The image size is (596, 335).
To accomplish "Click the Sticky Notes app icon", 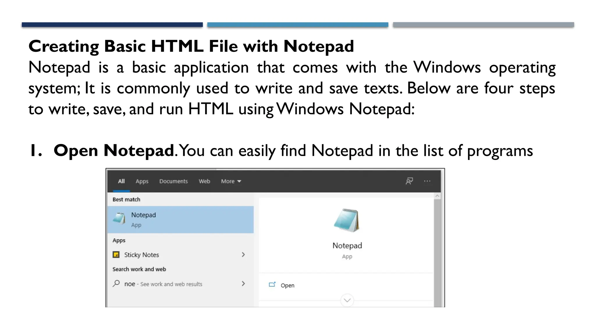I will pos(116,255).
